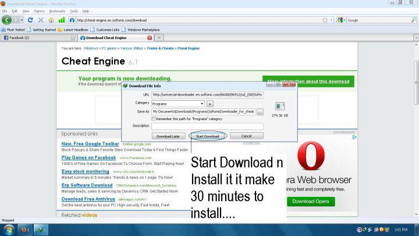Go back with Firefox back arrow
This screenshot has height=236, width=419.
click(6, 20)
